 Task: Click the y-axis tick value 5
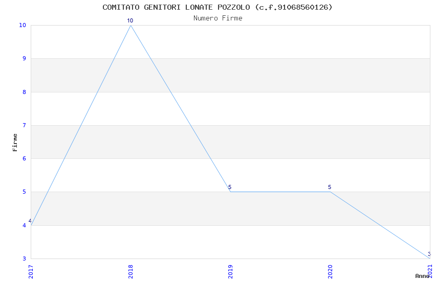25,192
